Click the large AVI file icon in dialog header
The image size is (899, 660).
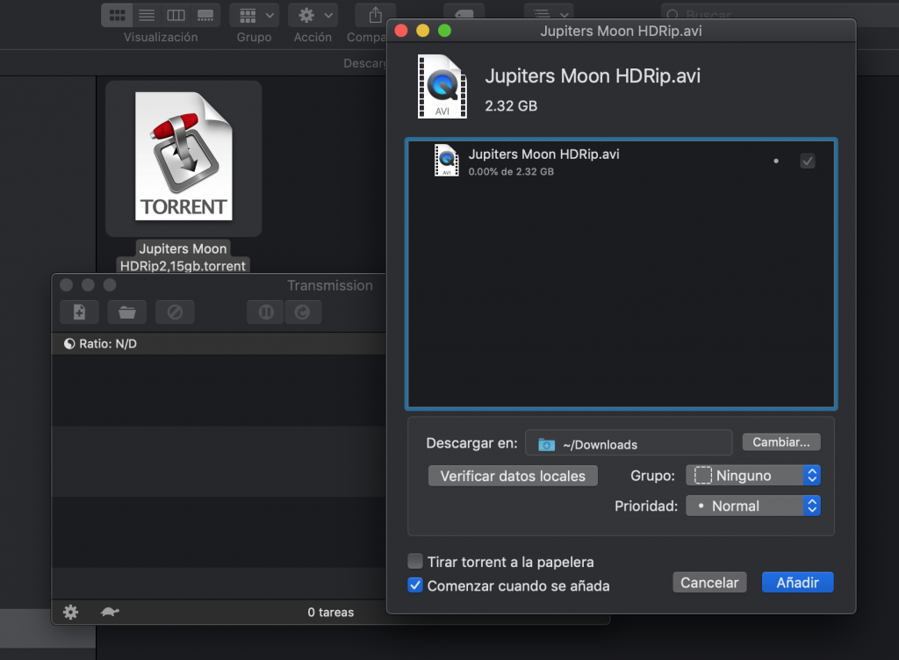(442, 87)
